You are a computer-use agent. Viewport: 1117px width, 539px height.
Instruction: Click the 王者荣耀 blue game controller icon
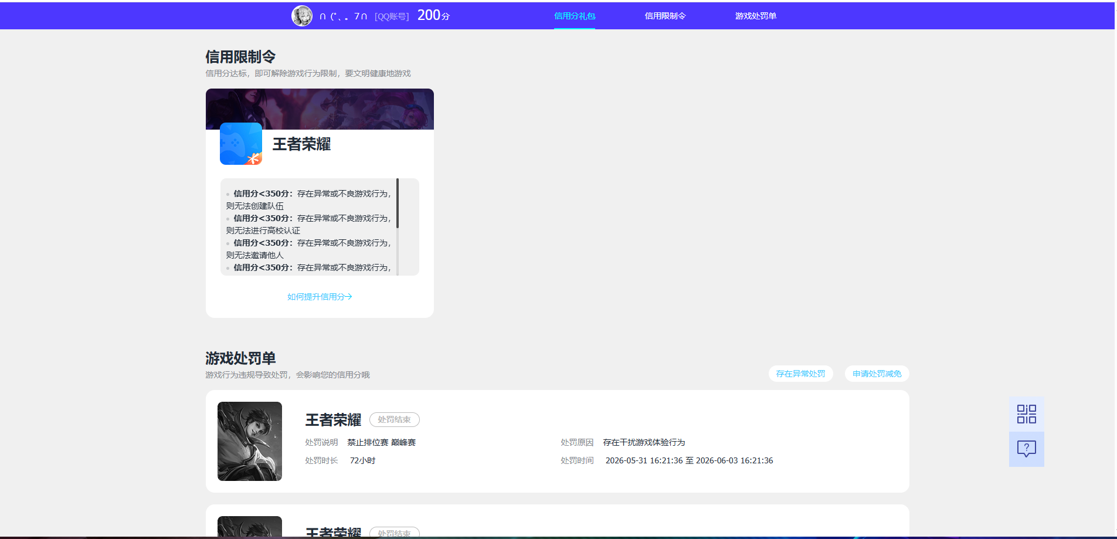[241, 144]
